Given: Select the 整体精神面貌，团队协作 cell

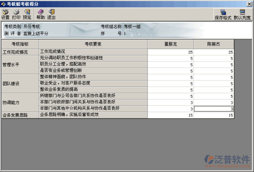Looking at the screenshot, I should coord(93,77).
